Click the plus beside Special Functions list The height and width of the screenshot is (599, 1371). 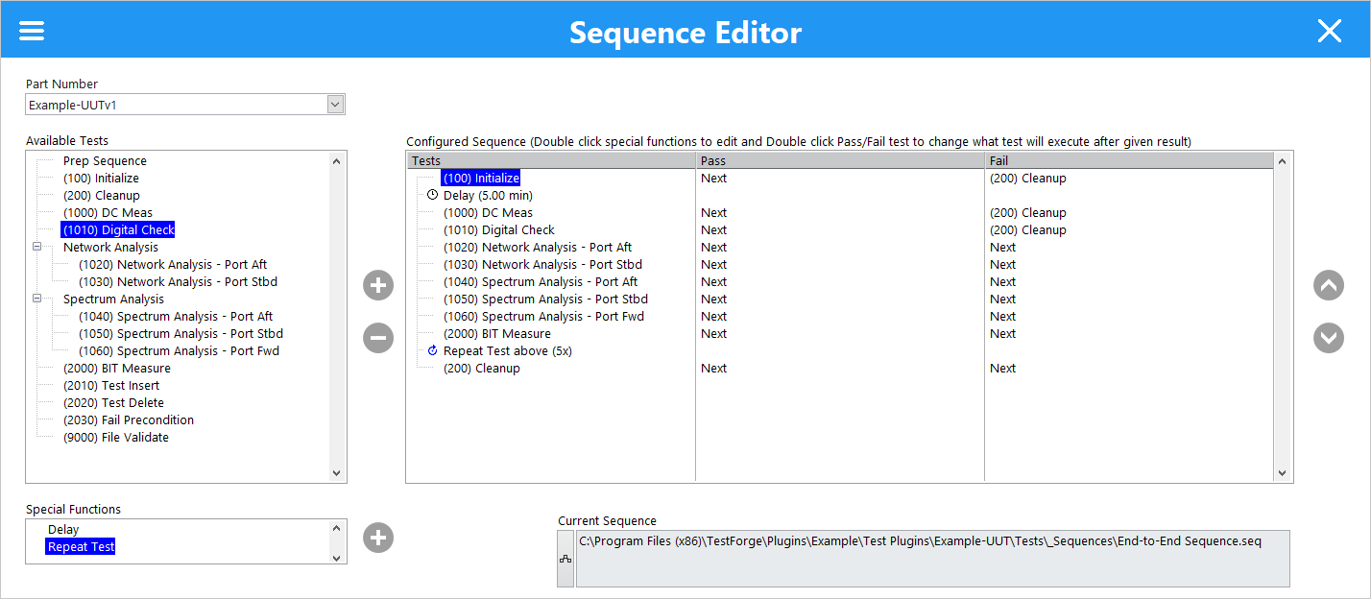point(377,538)
